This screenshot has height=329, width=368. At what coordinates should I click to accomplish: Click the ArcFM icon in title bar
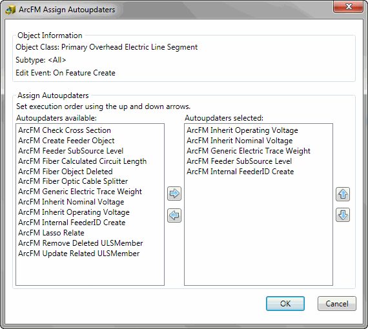(10, 10)
